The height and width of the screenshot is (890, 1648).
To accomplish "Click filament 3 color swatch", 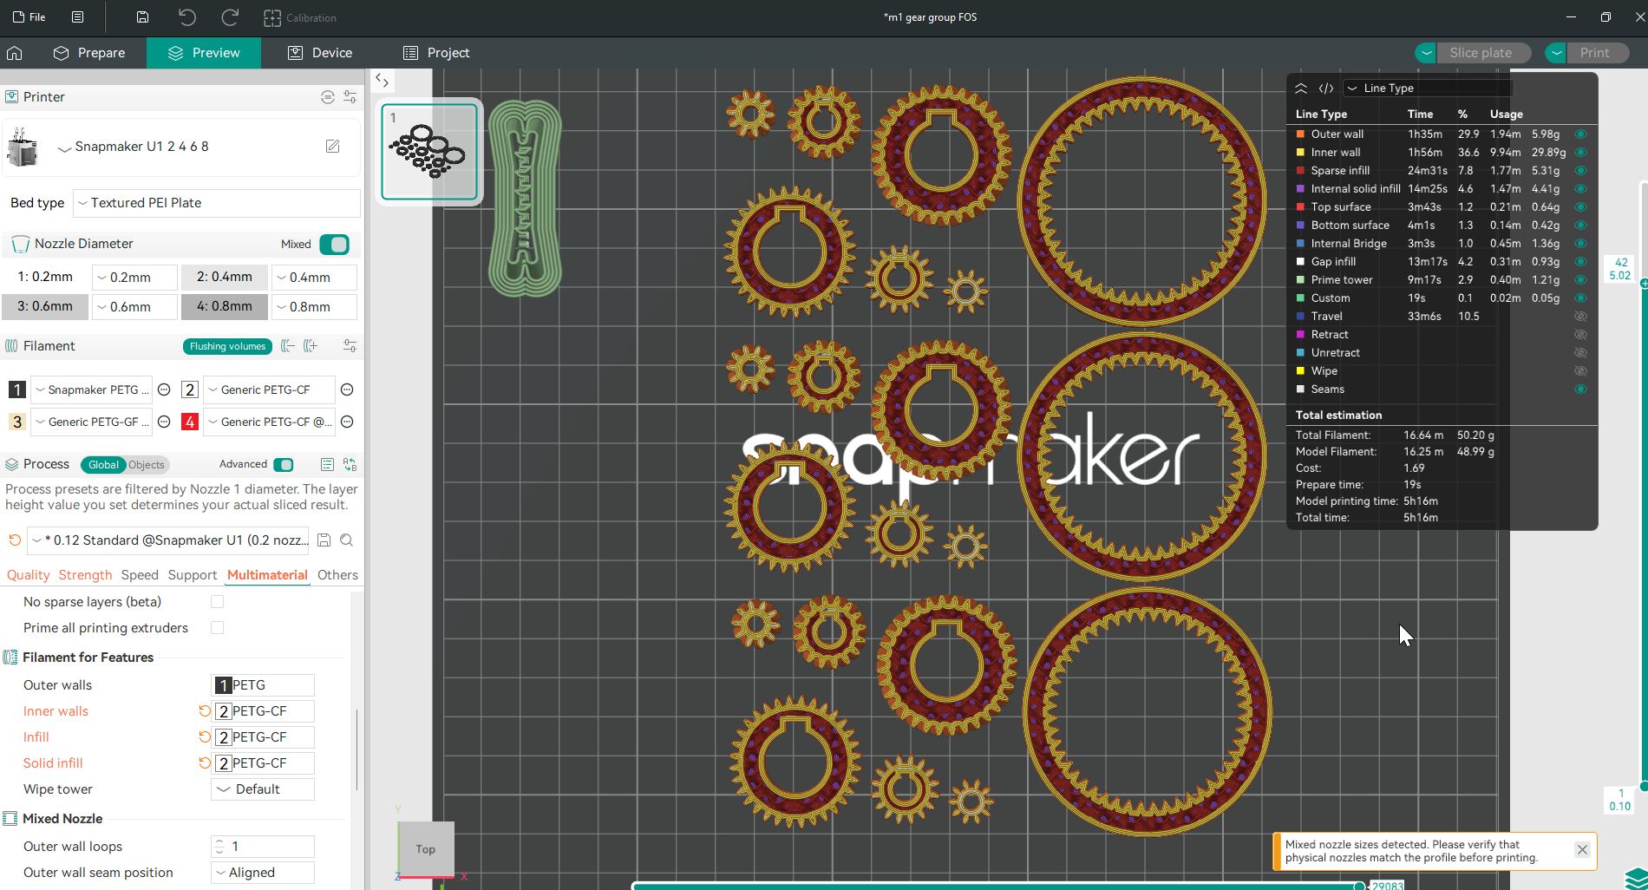I will point(17,422).
